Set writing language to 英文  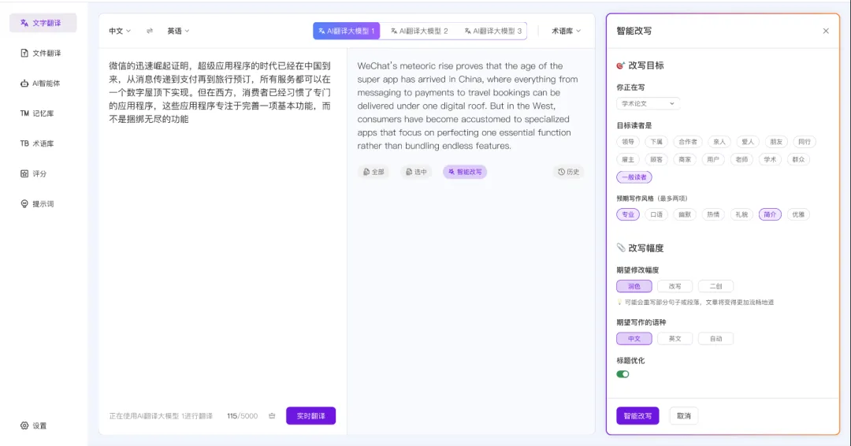coord(675,339)
